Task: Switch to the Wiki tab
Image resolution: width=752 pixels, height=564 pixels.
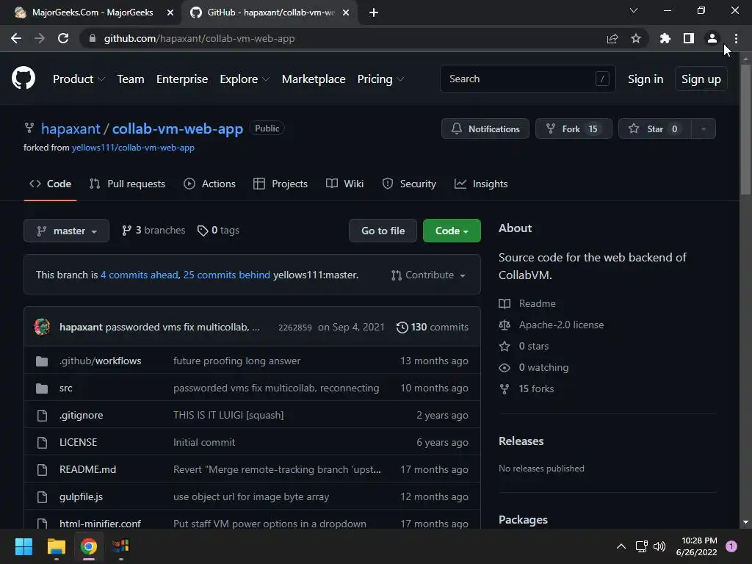Action: [x=345, y=184]
